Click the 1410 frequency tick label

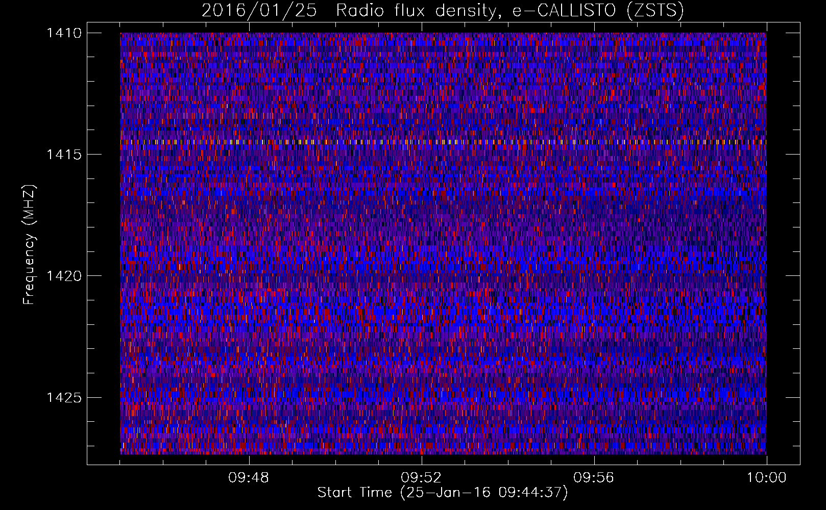64,33
